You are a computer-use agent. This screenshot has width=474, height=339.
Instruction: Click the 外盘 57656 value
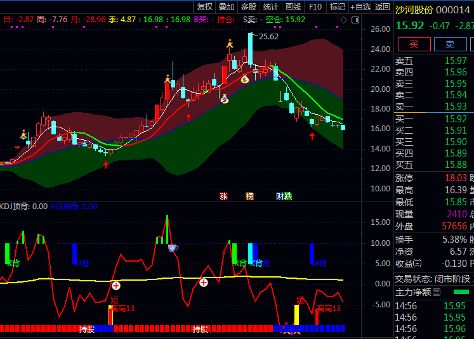(454, 226)
